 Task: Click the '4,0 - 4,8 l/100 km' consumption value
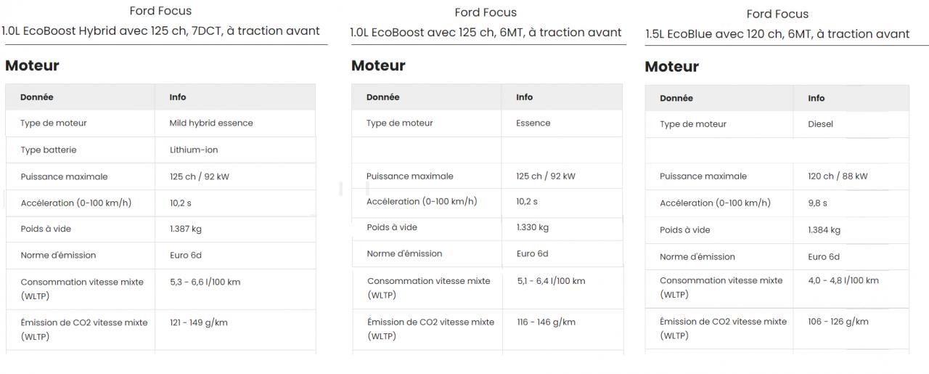[x=843, y=280]
